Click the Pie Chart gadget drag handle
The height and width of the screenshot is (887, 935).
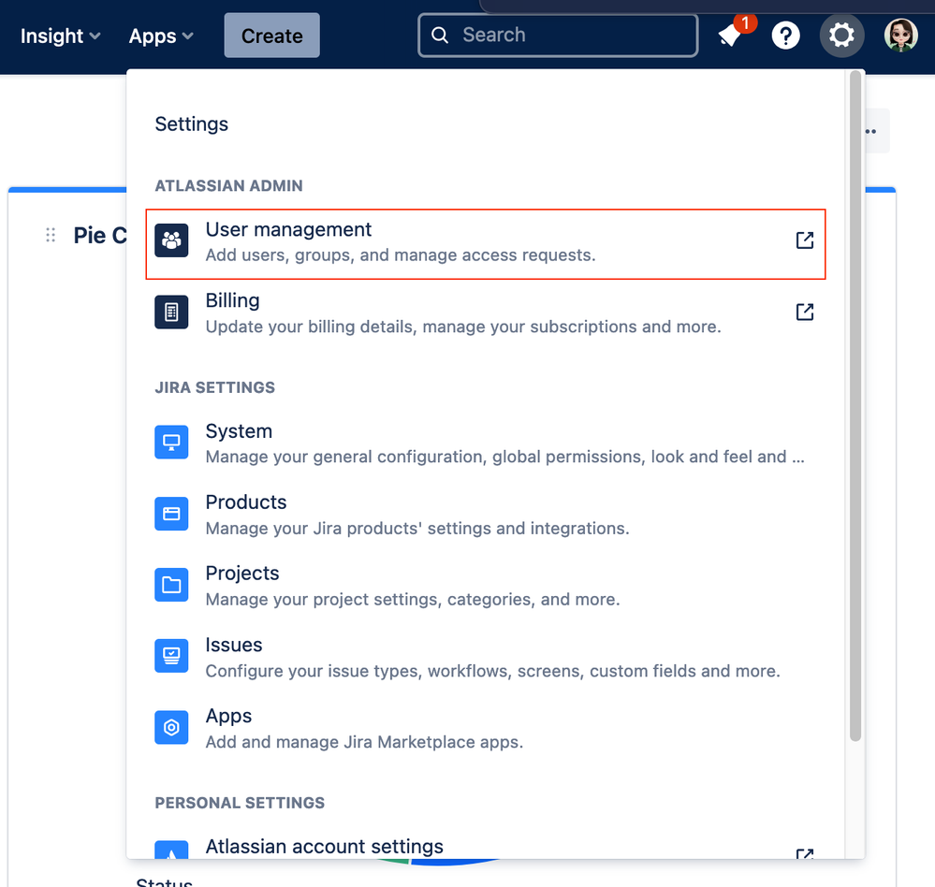click(51, 235)
